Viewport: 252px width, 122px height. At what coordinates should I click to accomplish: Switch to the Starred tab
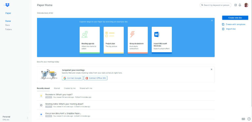click(x=57, y=88)
